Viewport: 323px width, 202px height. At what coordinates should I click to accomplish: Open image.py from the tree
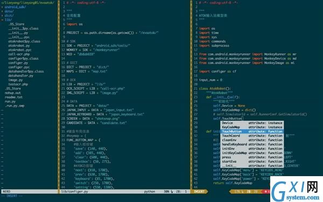[16, 80]
